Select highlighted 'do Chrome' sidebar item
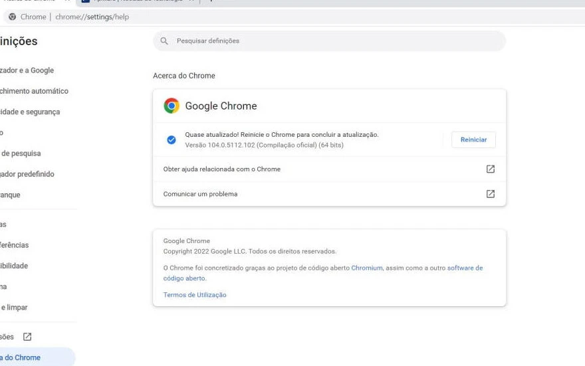Viewport: 585px width, 366px height. tap(37, 357)
